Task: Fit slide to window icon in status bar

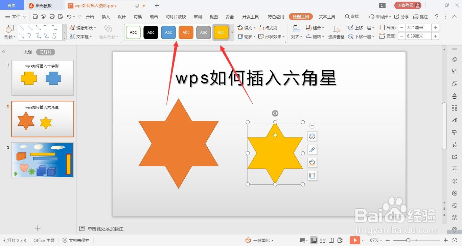Action: (x=454, y=240)
